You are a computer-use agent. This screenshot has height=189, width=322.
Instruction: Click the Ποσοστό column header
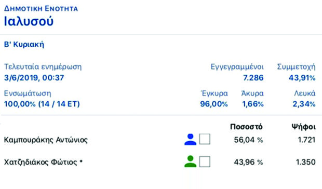(246, 127)
